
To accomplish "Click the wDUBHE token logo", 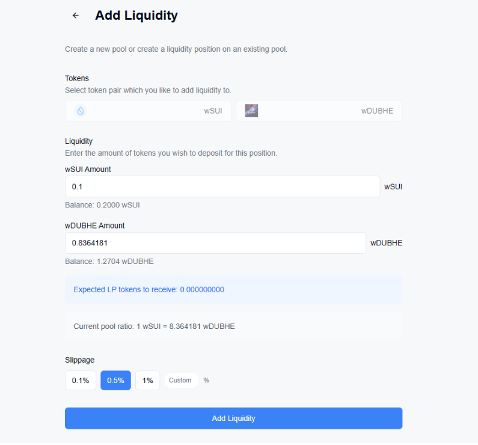I will (x=251, y=111).
